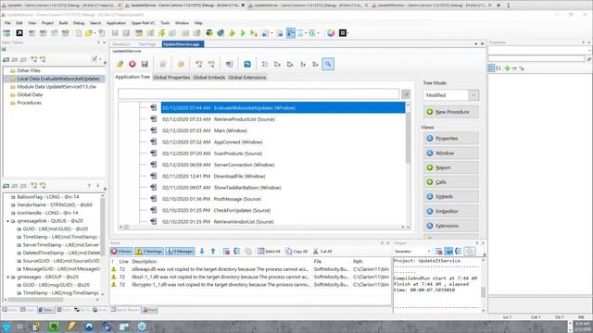Screen dimensions: 593x333
Task: Click the green app icon on taskbar
Action: [x=54, y=327]
